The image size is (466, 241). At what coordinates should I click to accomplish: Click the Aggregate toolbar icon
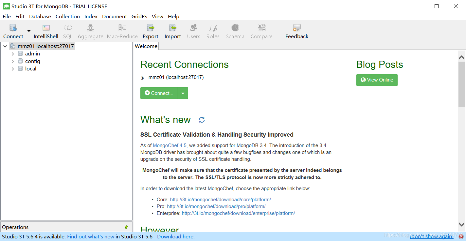coord(90,28)
